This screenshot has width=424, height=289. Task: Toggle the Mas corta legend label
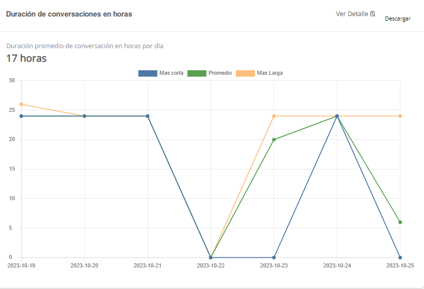[x=171, y=73]
